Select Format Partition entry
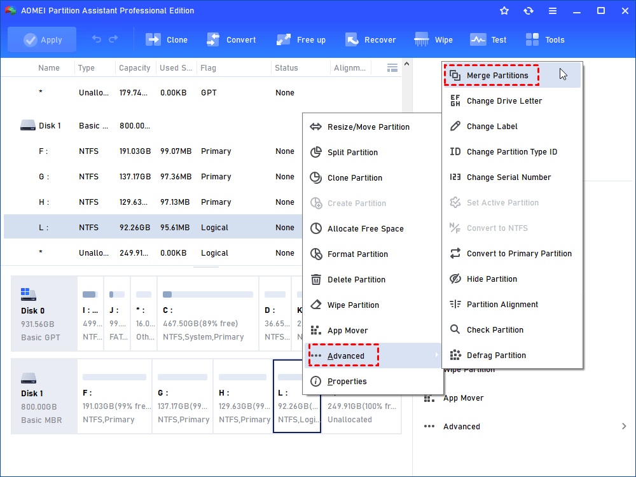 372,254
